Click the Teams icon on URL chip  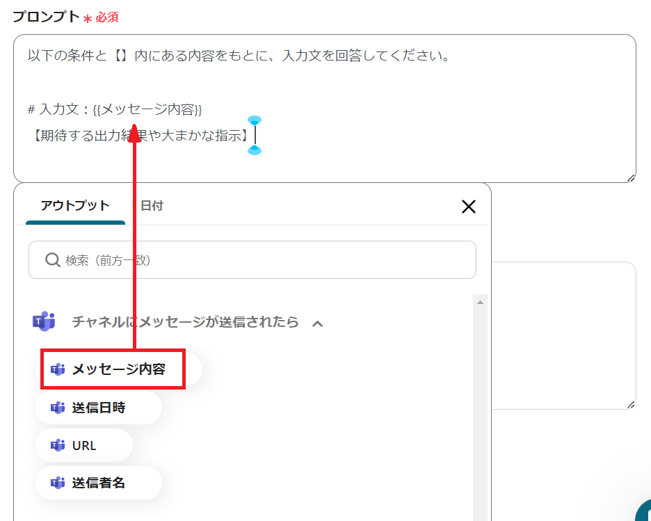pyautogui.click(x=58, y=445)
